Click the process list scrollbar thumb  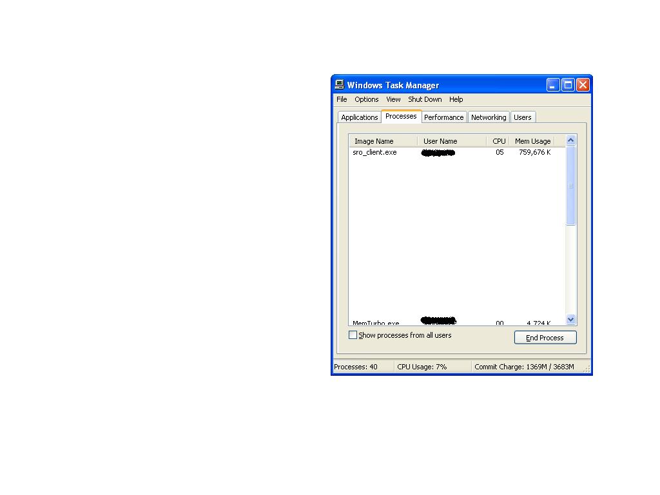(x=570, y=186)
